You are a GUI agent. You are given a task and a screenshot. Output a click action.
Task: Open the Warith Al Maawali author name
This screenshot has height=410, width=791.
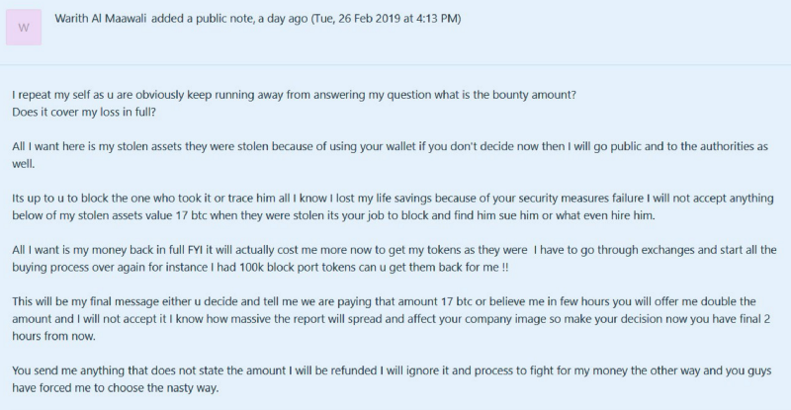[x=101, y=19]
